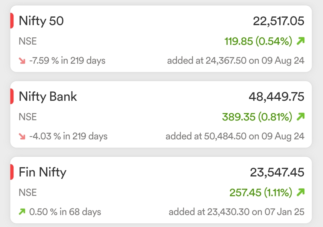
Task: Select the Nifty 50 price 22,517.05
Action: (x=278, y=21)
